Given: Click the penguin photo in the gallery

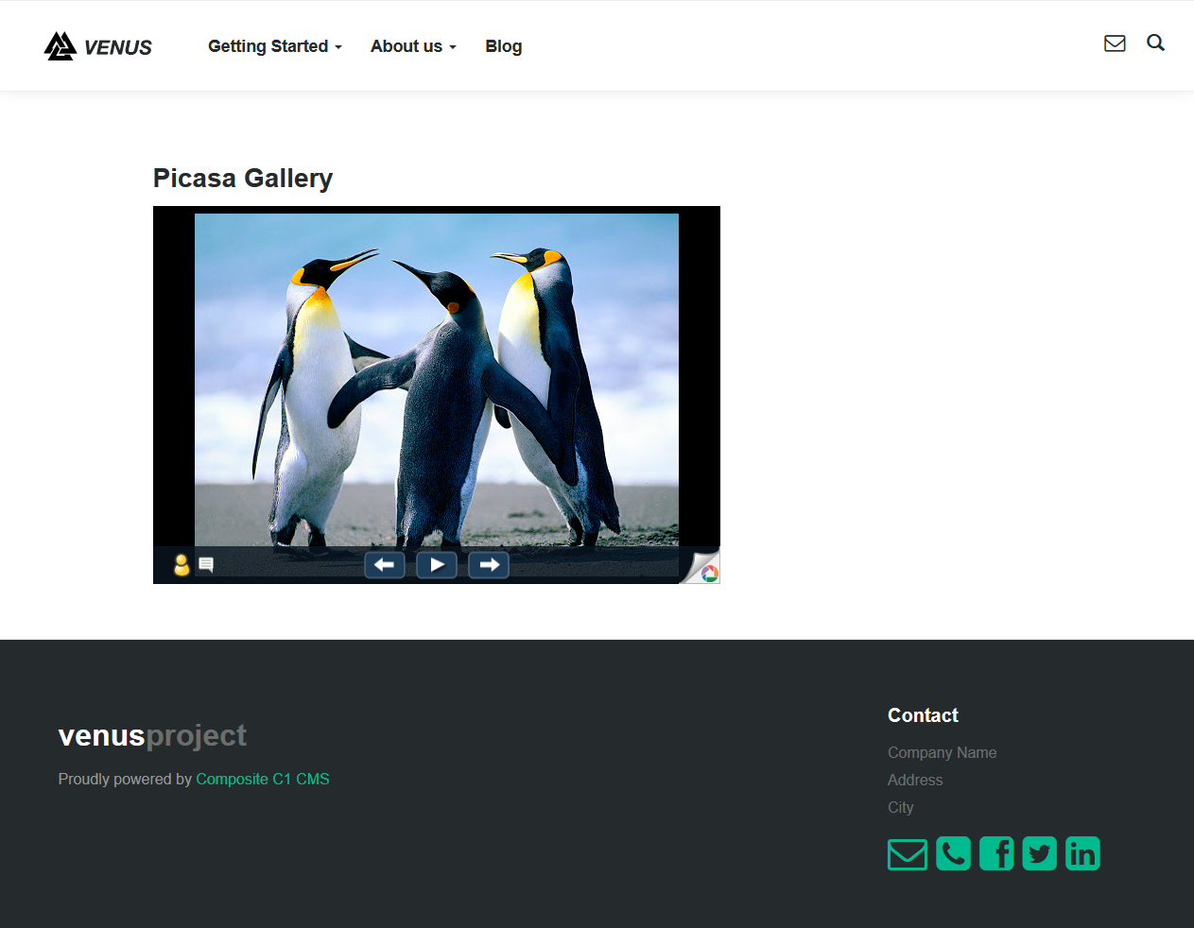Looking at the screenshot, I should point(436,378).
